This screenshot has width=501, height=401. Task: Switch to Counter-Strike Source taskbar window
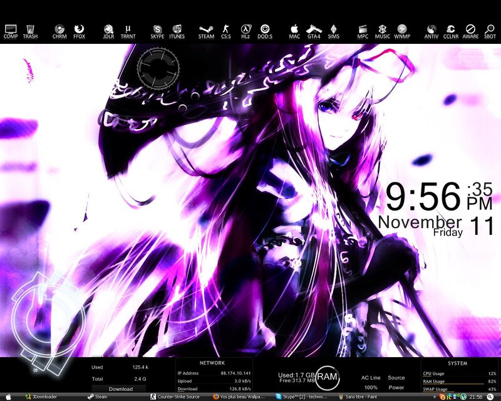(x=175, y=397)
